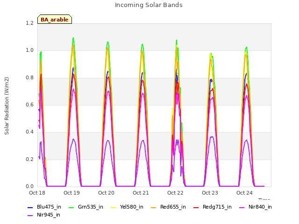This screenshot has height=224, width=299.
Task: Click the Incoming Solar Bands chart title
Action: tap(149, 5)
